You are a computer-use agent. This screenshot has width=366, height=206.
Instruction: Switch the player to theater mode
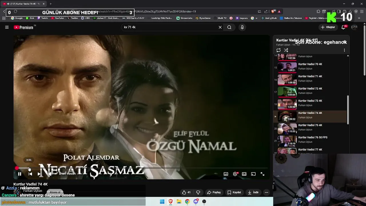pos(244,174)
